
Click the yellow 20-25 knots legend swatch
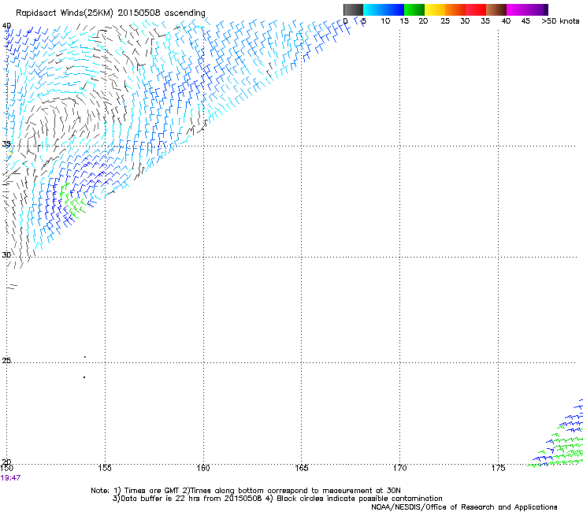(x=435, y=9)
